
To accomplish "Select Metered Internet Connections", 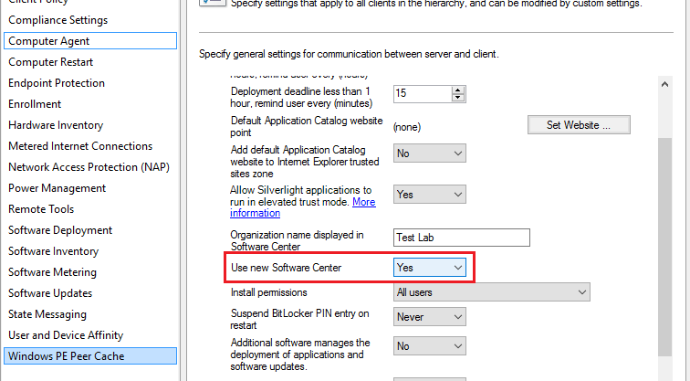I will click(x=80, y=146).
